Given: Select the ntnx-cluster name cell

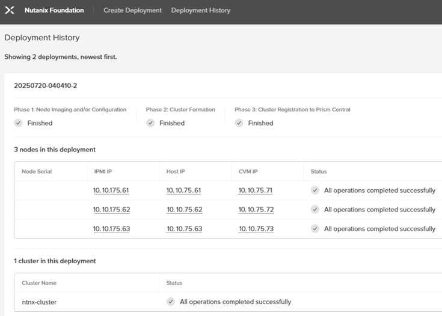Looking at the screenshot, I should (x=39, y=302).
